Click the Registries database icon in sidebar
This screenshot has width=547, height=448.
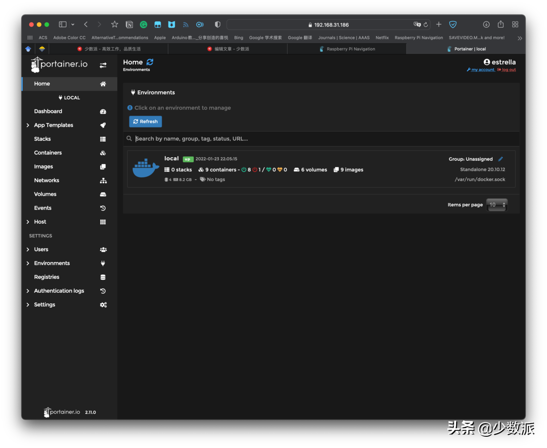(103, 277)
